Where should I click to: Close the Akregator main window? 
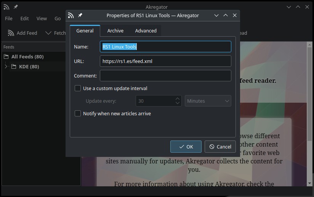click(x=307, y=7)
